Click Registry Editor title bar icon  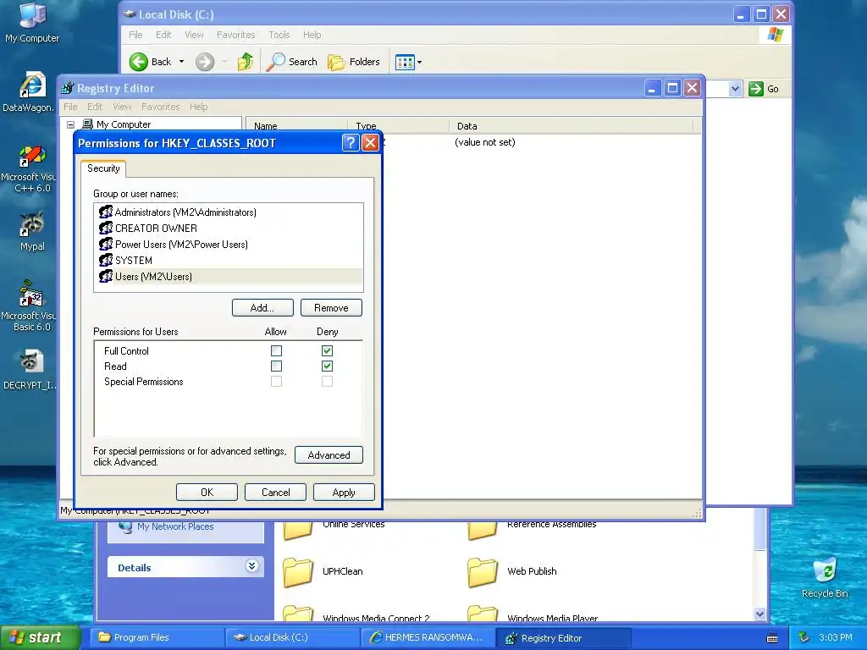68,88
